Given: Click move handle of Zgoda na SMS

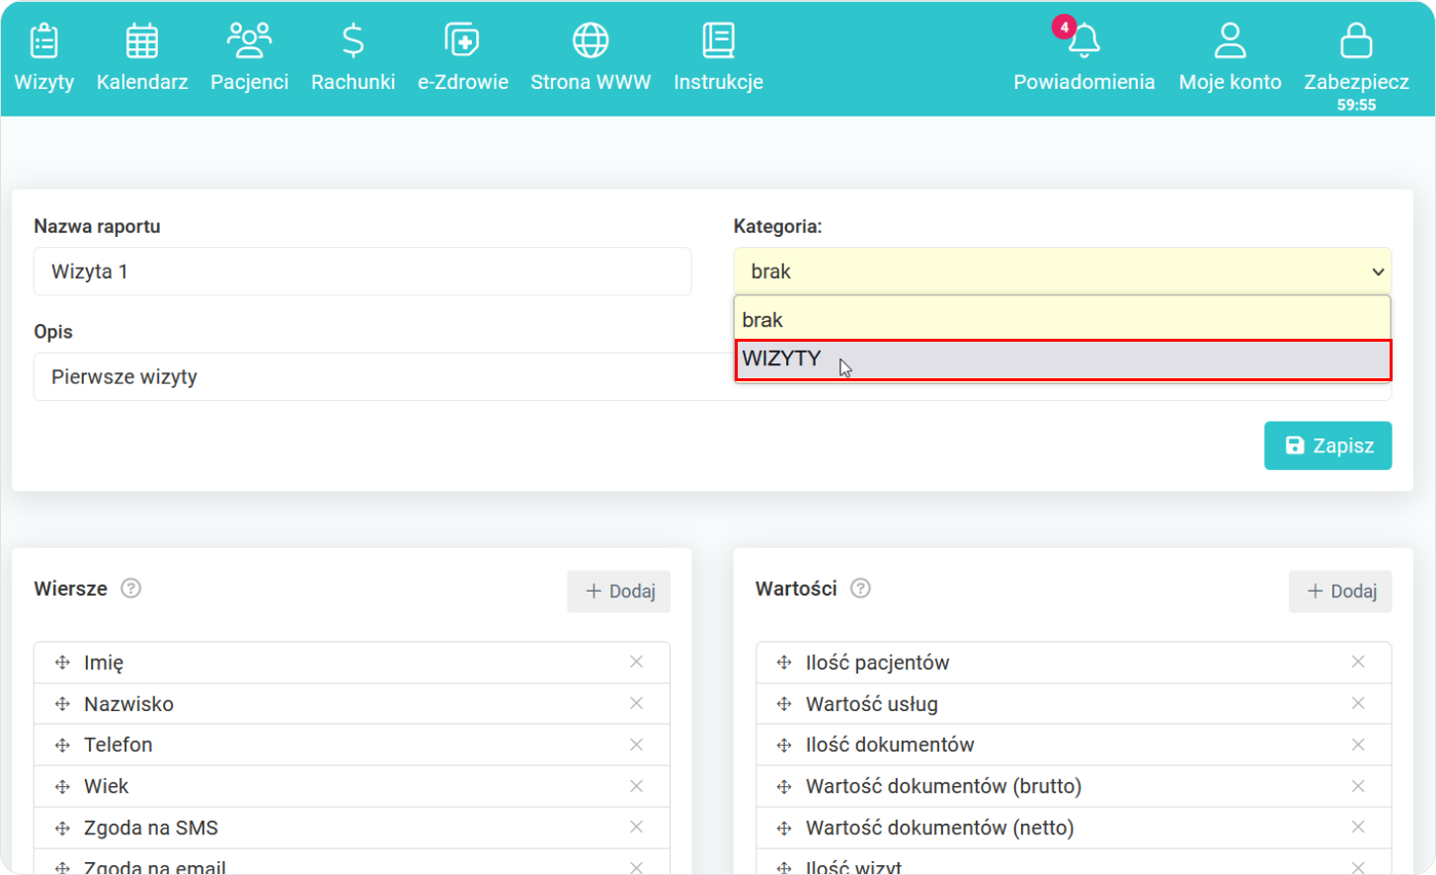Looking at the screenshot, I should coord(62,829).
